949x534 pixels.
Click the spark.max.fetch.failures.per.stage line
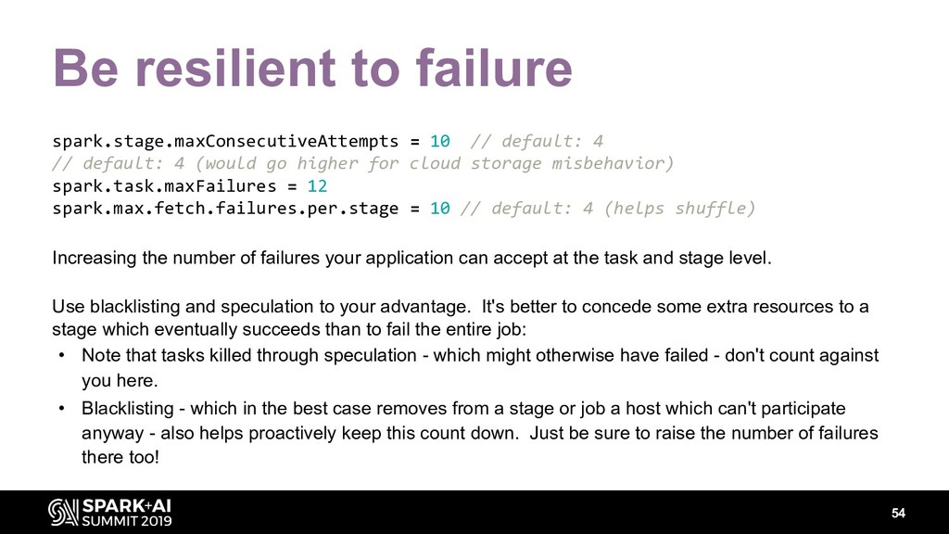[404, 209]
